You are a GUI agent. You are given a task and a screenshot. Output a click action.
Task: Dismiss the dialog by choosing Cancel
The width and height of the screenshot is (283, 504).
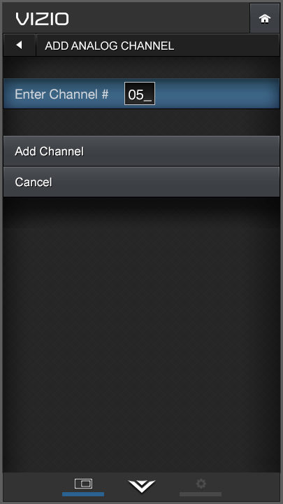pyautogui.click(x=141, y=182)
